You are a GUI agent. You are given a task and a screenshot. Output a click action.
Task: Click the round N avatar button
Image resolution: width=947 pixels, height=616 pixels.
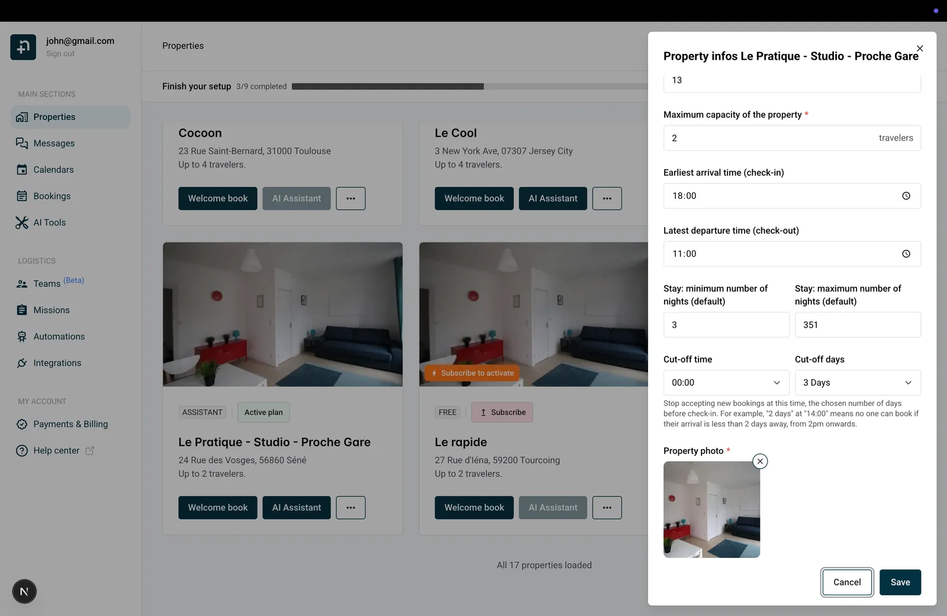[x=24, y=592]
